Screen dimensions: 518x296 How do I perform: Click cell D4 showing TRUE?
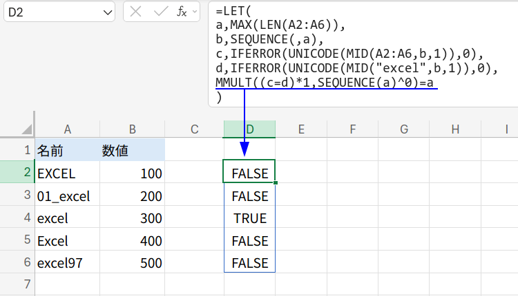click(x=249, y=217)
